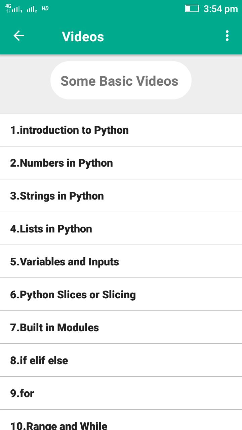Screen dimensions: 242x430
Task: Open 7.Built in Modules video
Action: pos(121,328)
